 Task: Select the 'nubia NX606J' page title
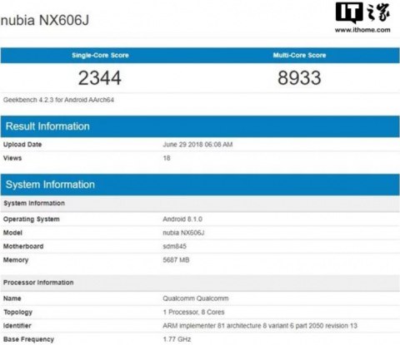coord(45,21)
